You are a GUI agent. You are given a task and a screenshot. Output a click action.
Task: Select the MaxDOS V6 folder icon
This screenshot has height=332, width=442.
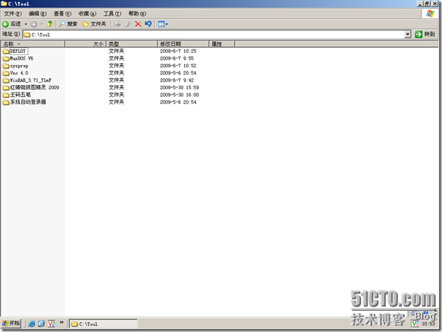[x=6, y=58]
